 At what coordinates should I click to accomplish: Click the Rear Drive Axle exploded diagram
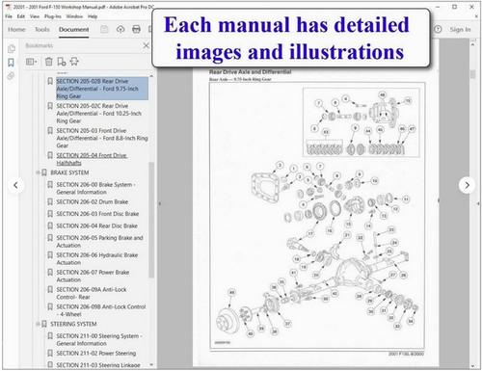click(317, 216)
